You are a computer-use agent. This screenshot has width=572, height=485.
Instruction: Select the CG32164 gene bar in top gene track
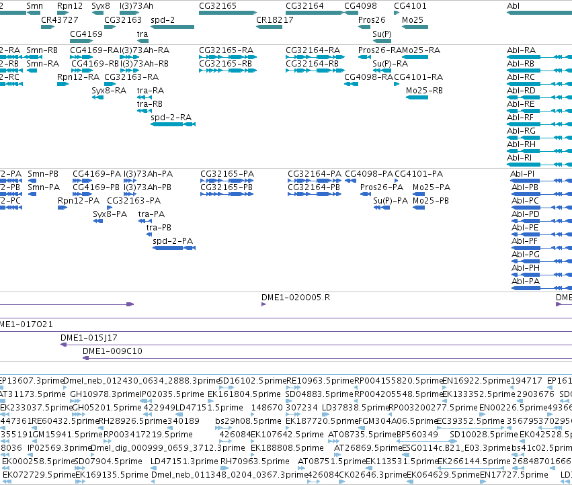point(315,13)
